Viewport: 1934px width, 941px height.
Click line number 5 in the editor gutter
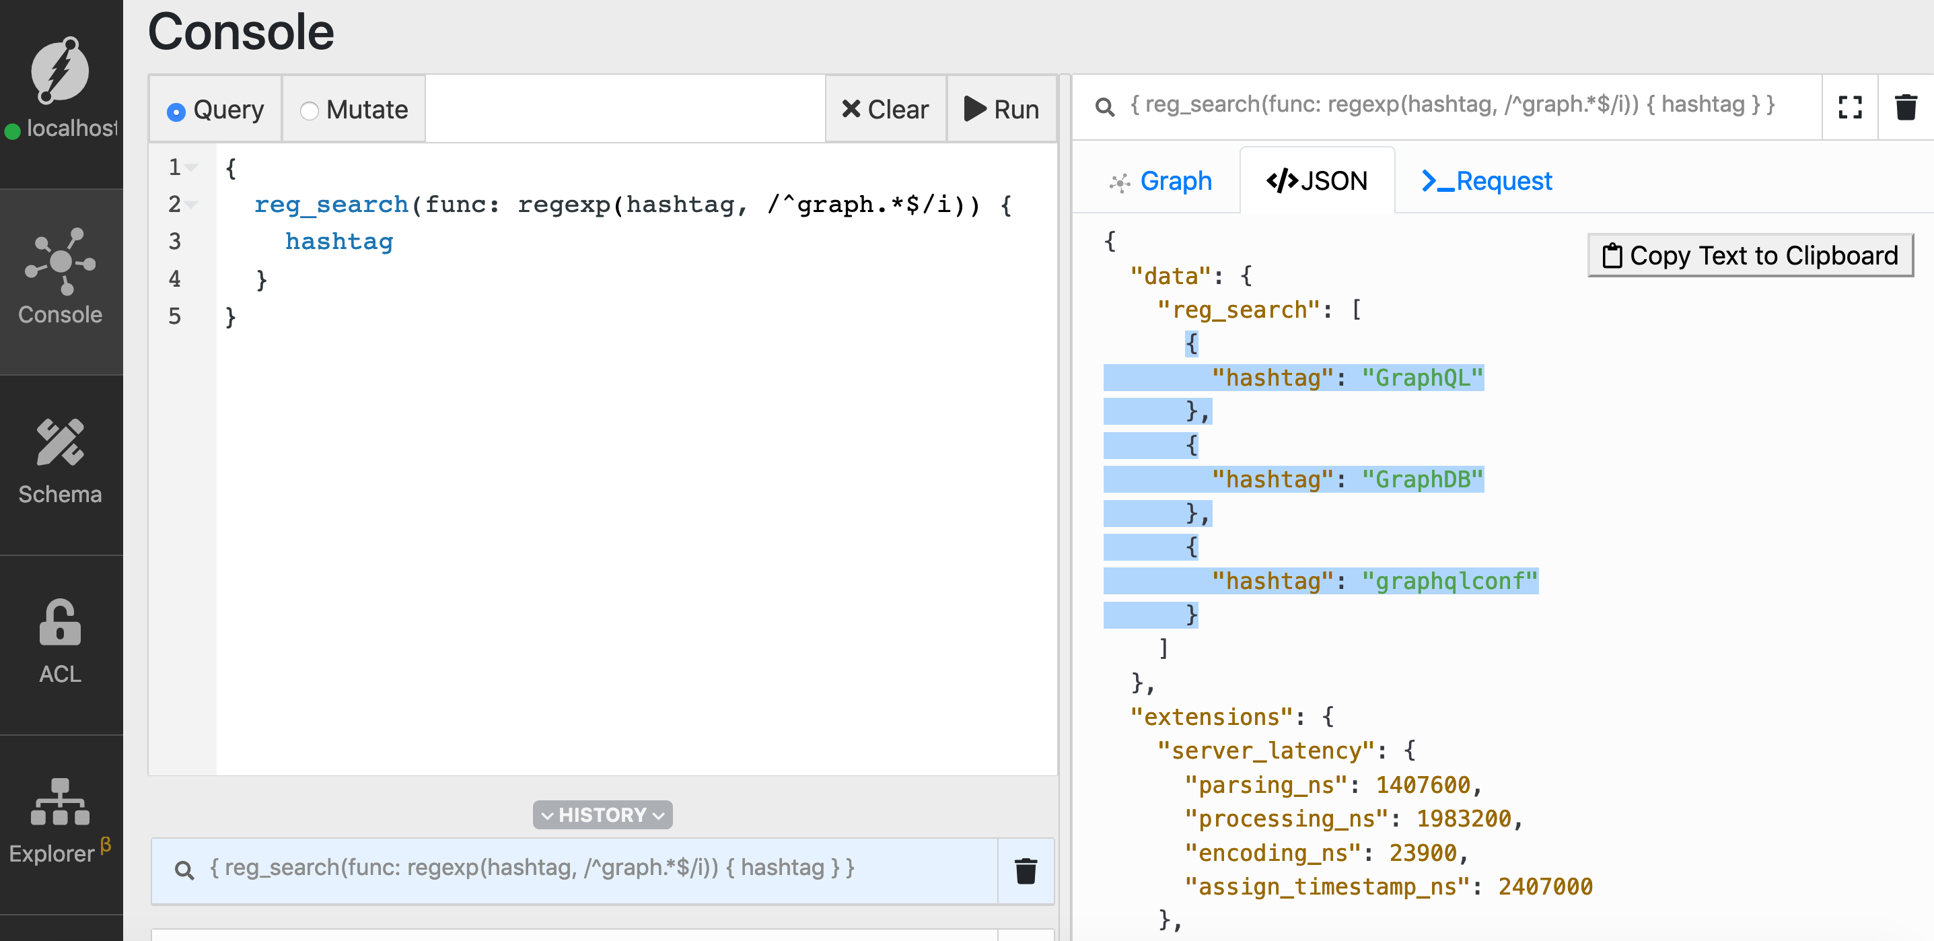tap(174, 316)
